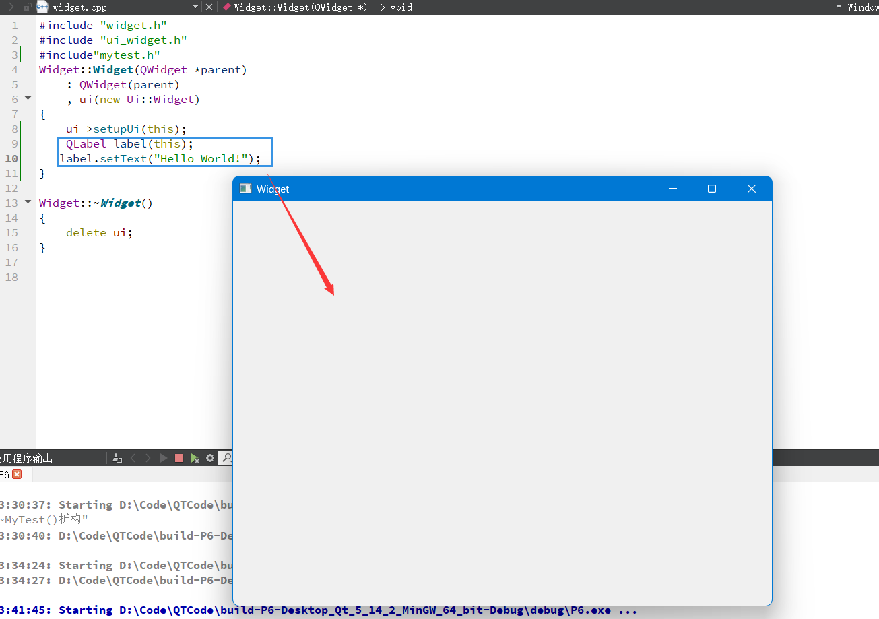Click the Widget::~Widget() destructor text

pyautogui.click(x=96, y=203)
